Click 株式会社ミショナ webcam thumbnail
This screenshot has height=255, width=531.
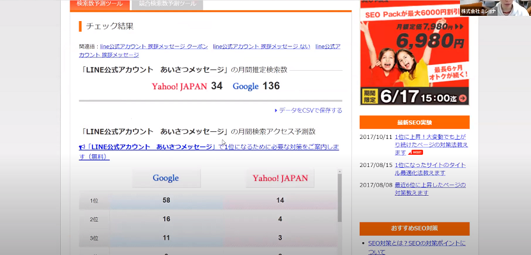coord(495,8)
